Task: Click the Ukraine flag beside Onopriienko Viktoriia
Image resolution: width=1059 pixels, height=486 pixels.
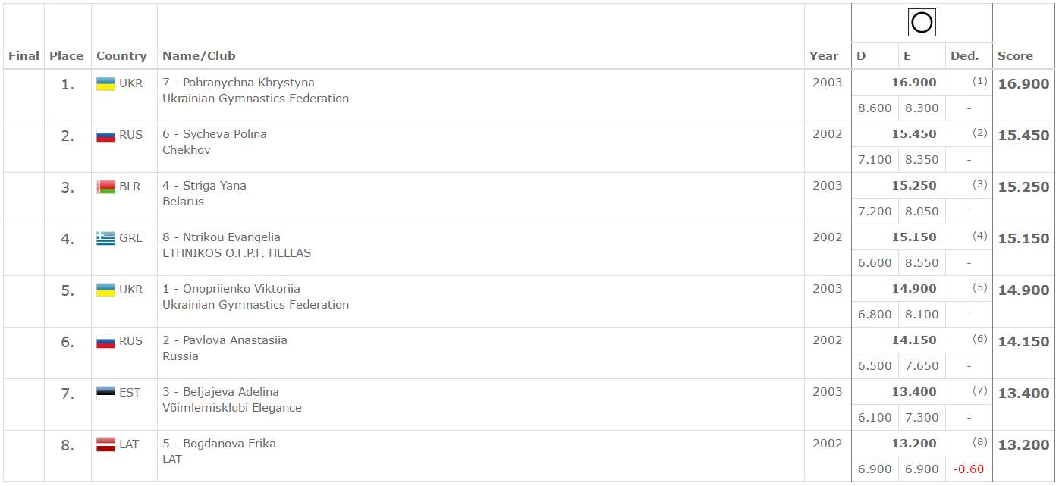Action: point(105,290)
